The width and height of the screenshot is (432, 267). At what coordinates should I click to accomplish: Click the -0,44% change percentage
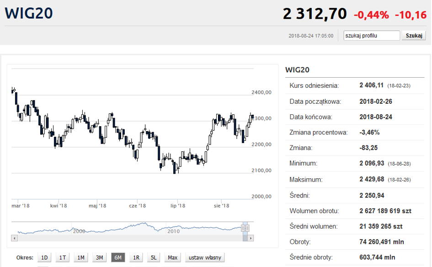coord(371,15)
